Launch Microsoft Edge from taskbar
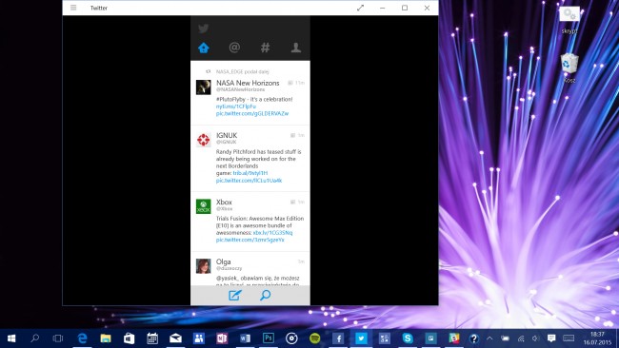619x348 pixels. [x=82, y=338]
